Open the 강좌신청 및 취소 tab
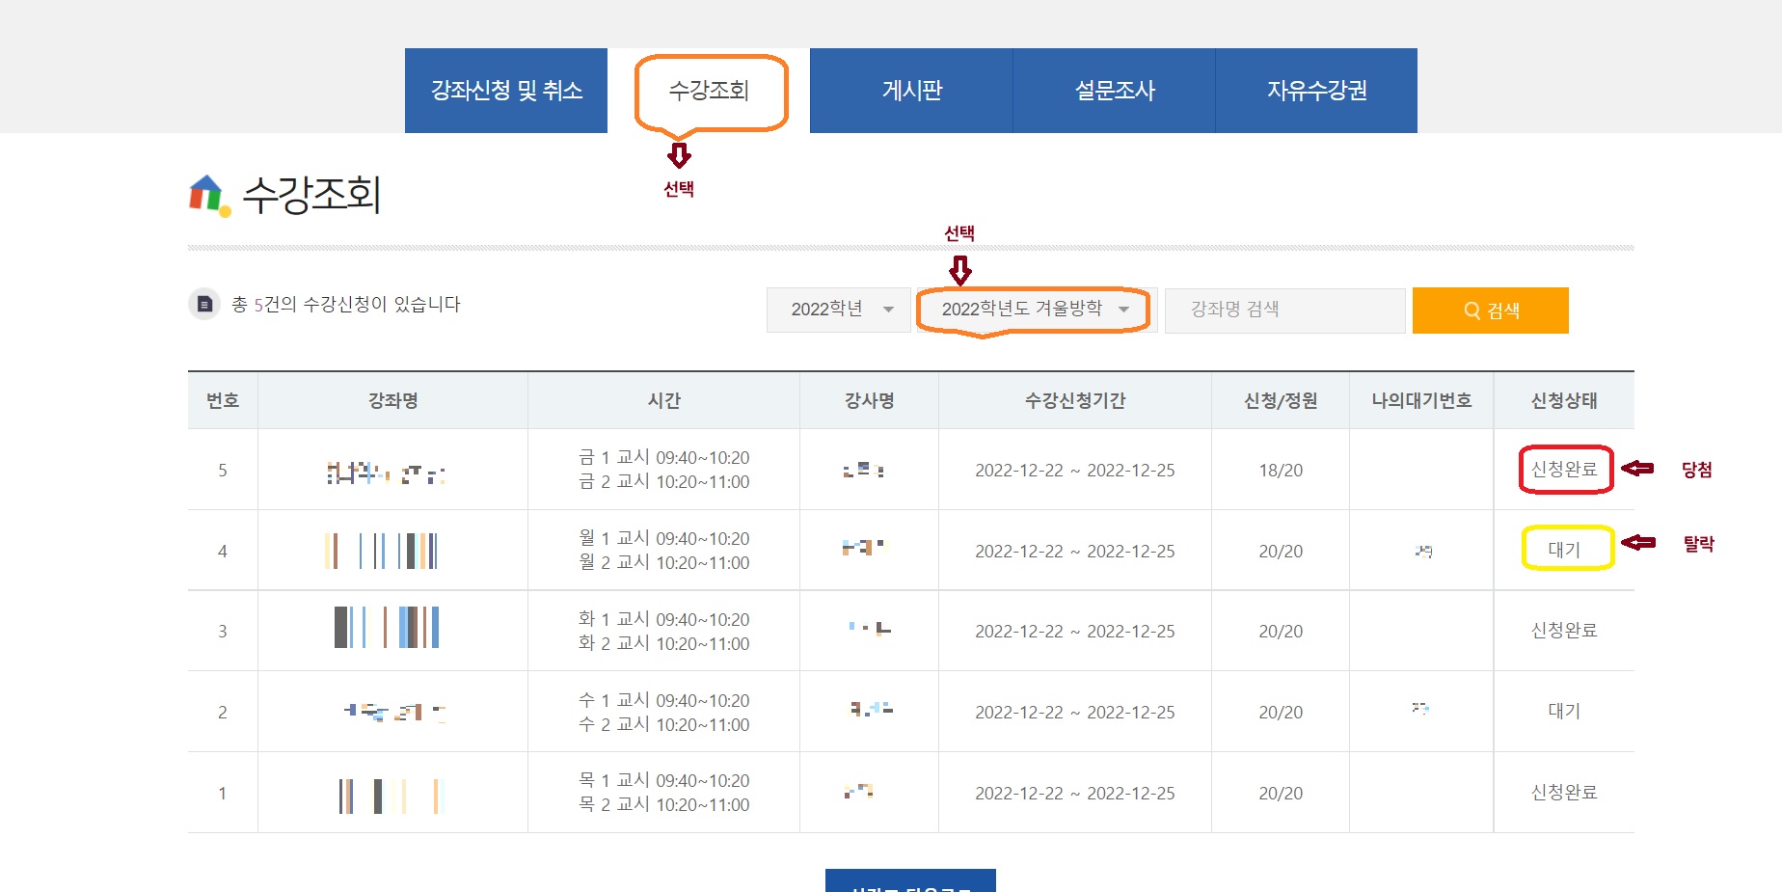 506,91
